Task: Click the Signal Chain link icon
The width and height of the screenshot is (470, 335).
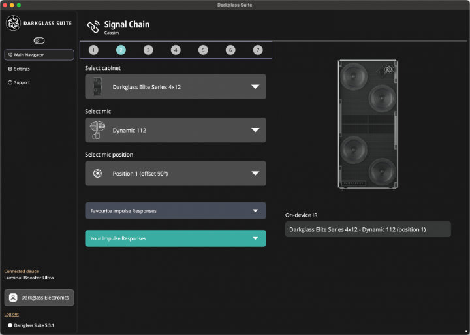Action: click(93, 27)
